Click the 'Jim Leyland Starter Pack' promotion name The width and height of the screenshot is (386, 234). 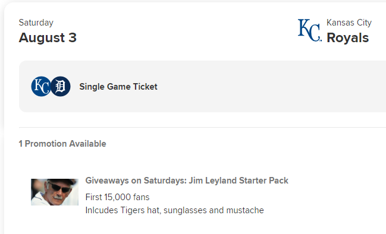click(x=238, y=181)
